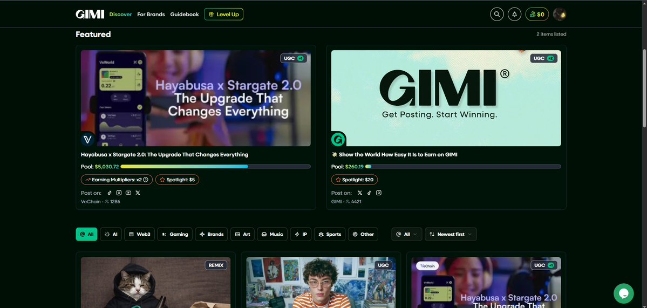
Task: Open the search icon in header
Action: [497, 15]
